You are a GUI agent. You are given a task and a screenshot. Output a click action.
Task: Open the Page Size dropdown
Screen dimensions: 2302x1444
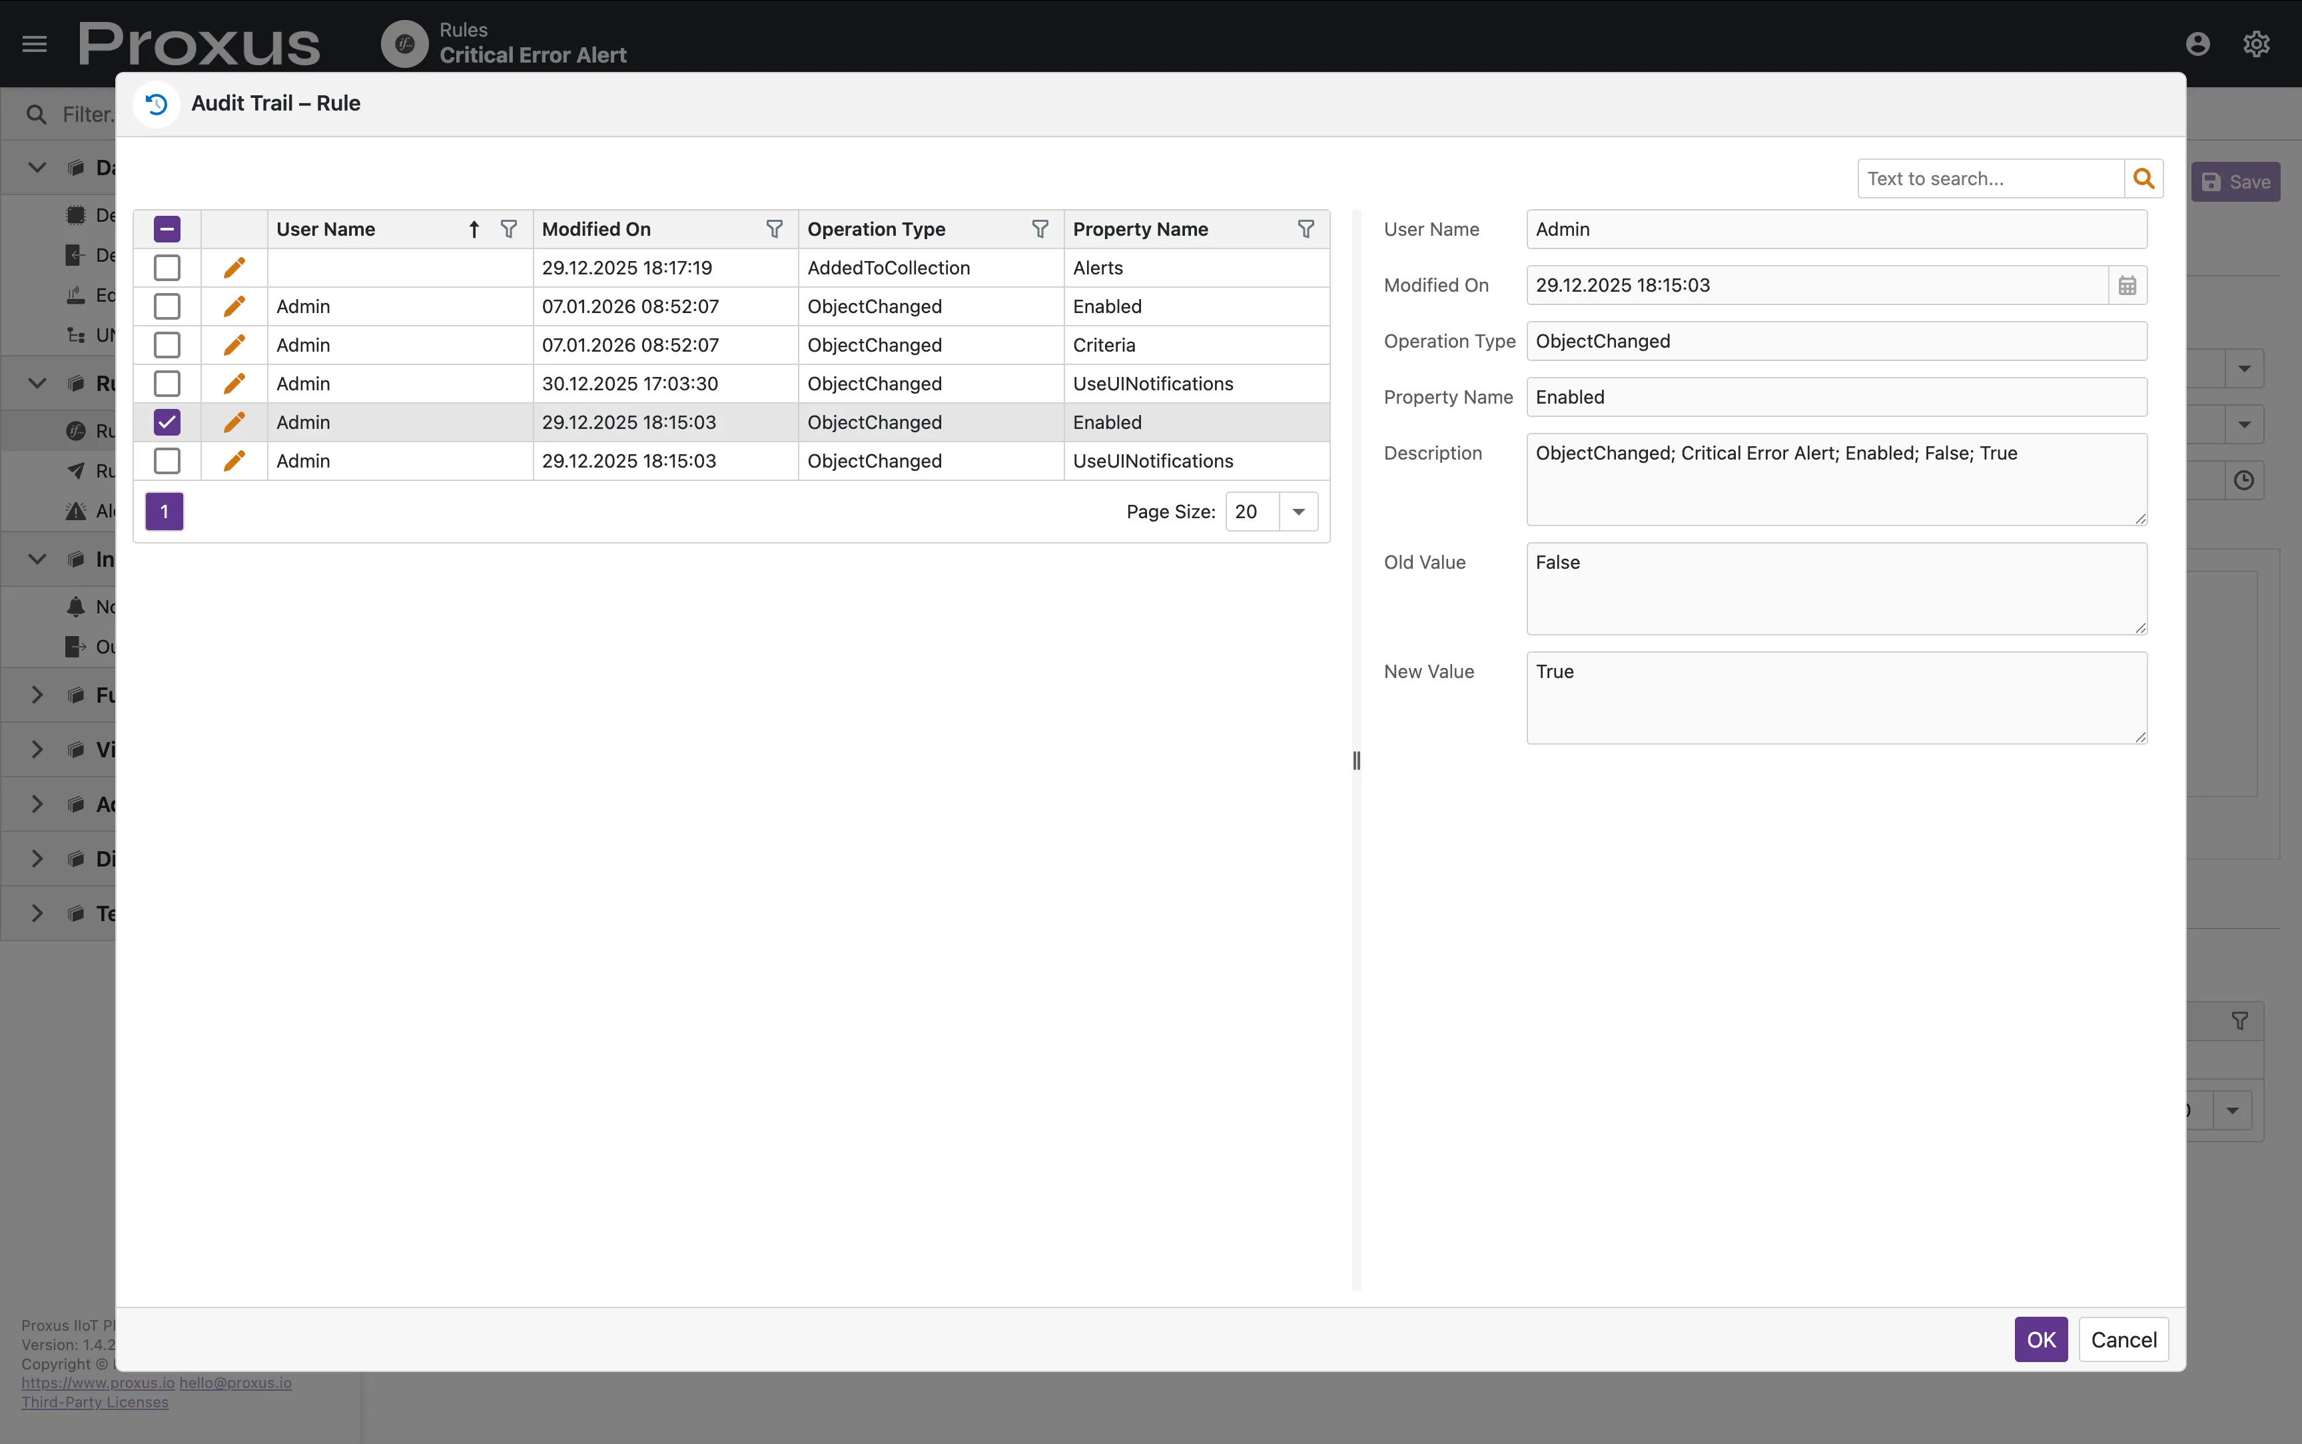1297,512
